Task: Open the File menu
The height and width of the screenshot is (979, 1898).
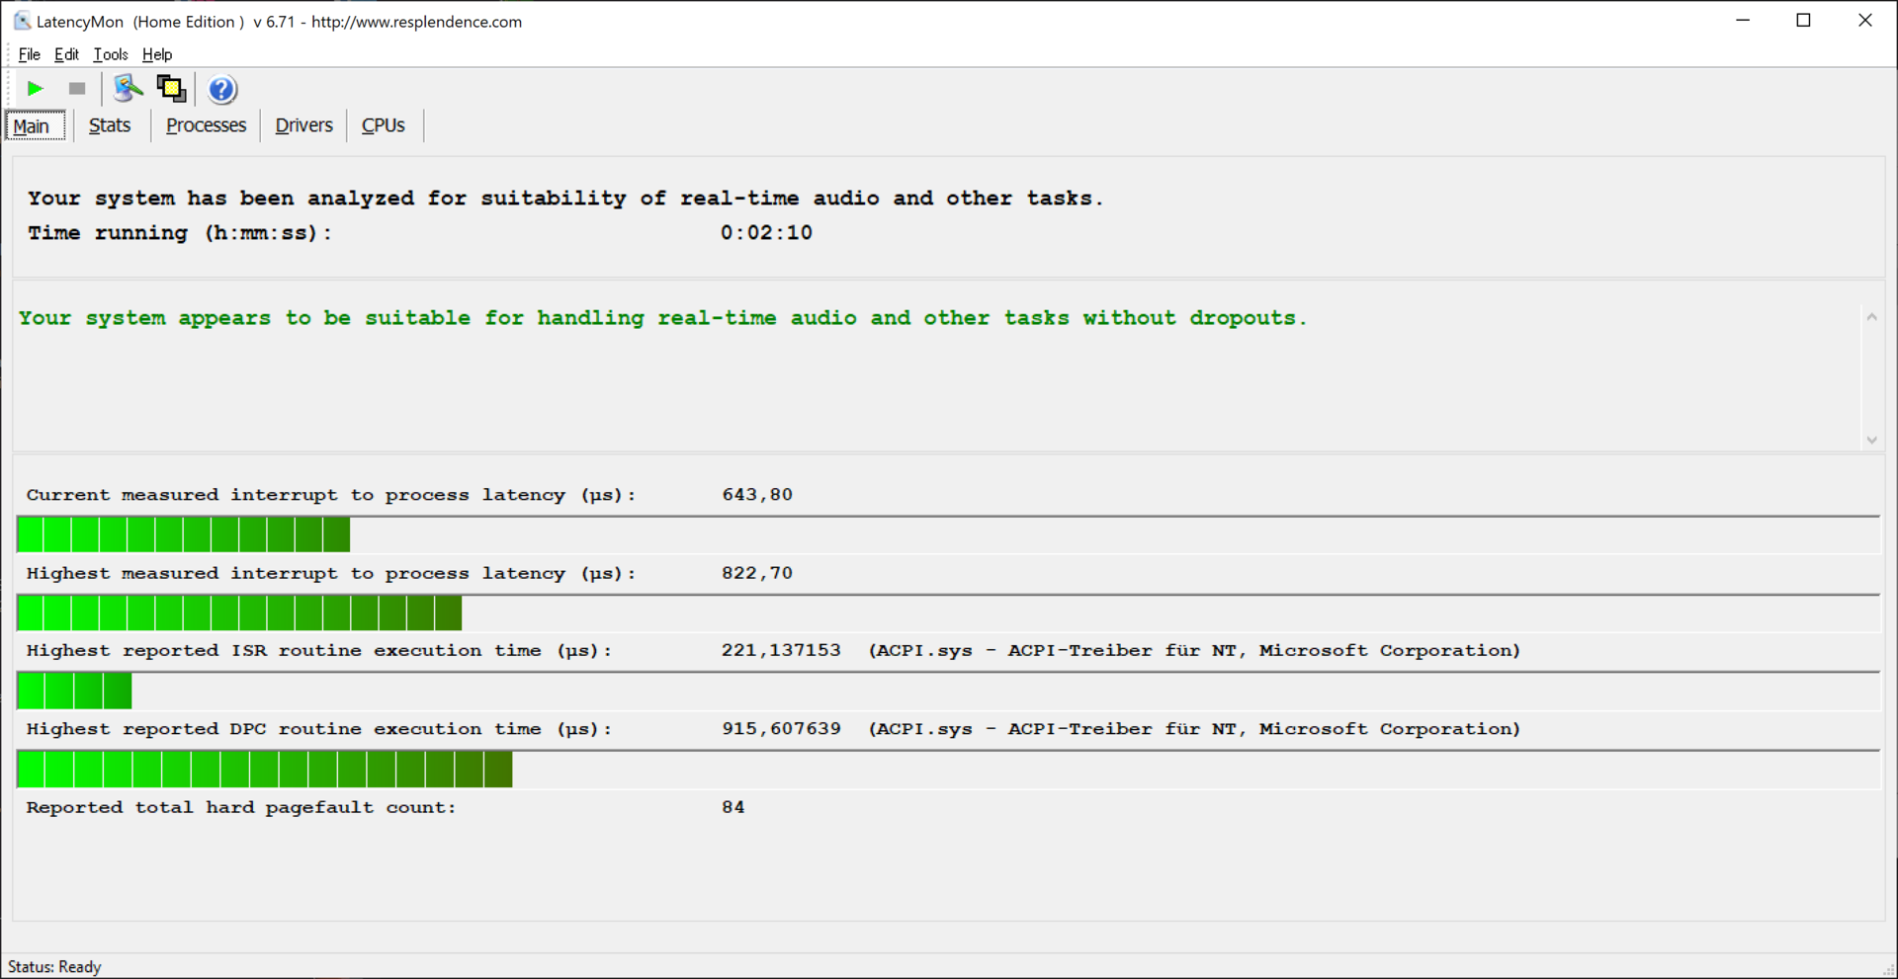Action: pos(29,54)
